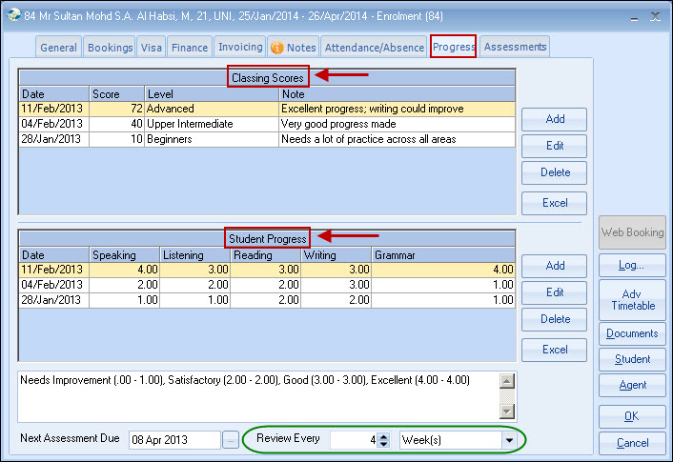The height and width of the screenshot is (462, 673).
Task: Click the application icon in title bar
Action: tap(12, 16)
